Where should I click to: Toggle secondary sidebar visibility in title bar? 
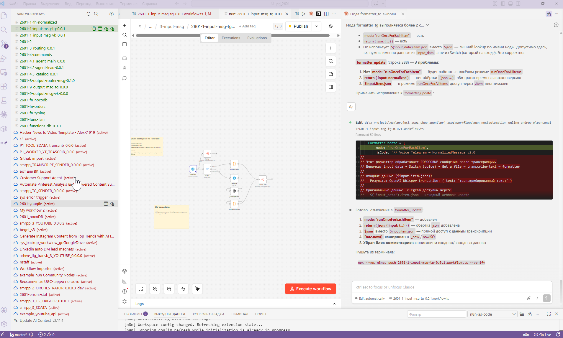click(518, 4)
